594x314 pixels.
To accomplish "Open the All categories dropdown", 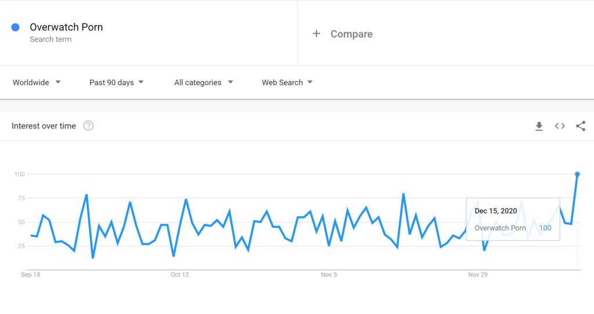I will (204, 82).
